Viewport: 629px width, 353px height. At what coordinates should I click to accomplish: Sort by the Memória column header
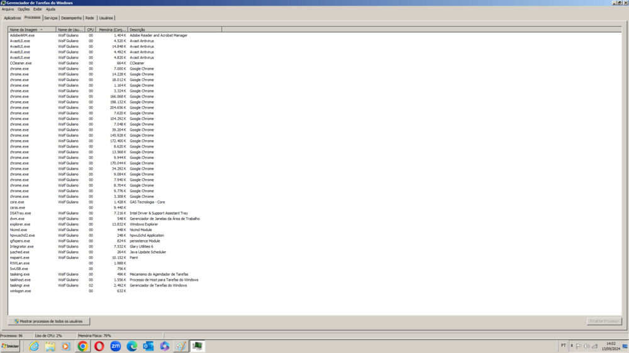point(112,30)
